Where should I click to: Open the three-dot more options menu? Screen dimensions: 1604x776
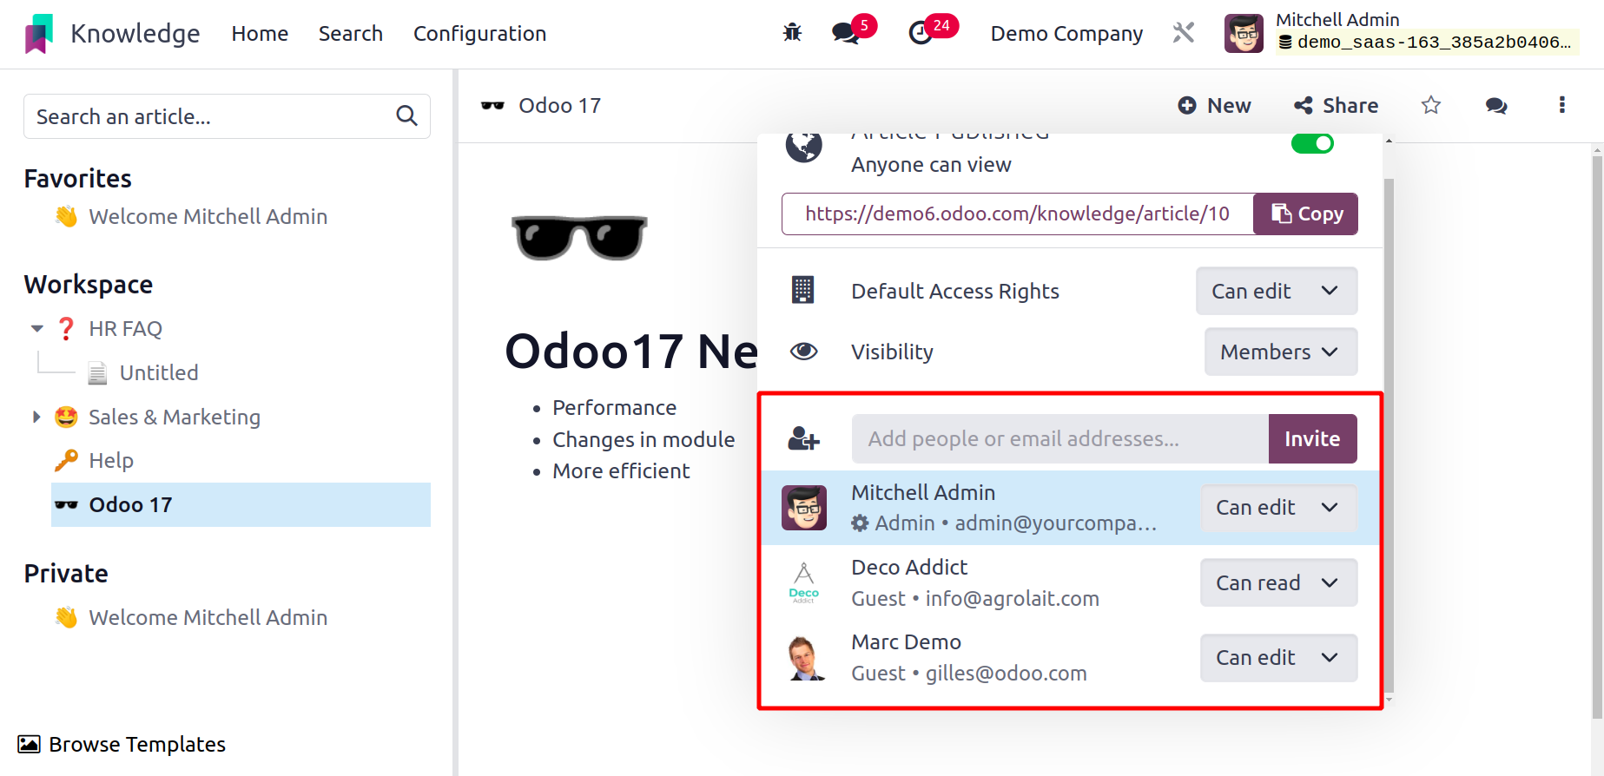[x=1561, y=105]
